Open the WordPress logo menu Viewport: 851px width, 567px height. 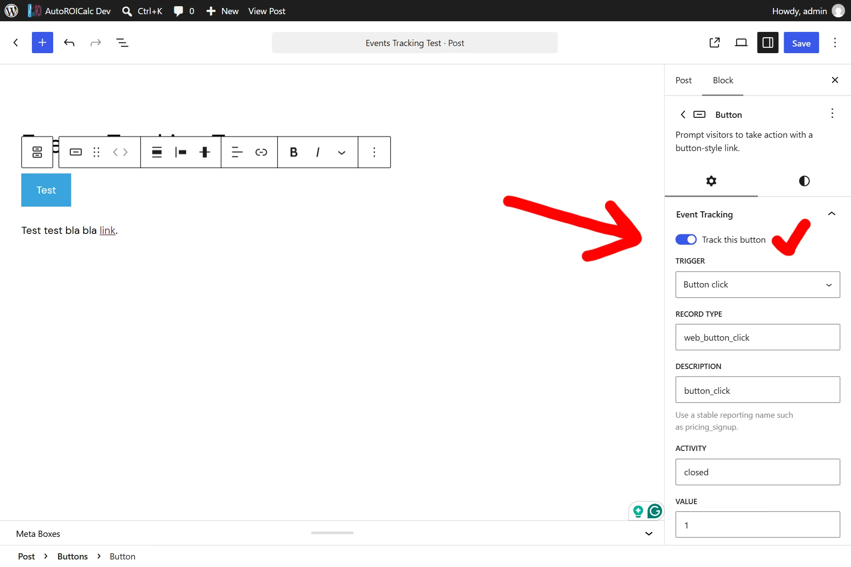pyautogui.click(x=12, y=11)
